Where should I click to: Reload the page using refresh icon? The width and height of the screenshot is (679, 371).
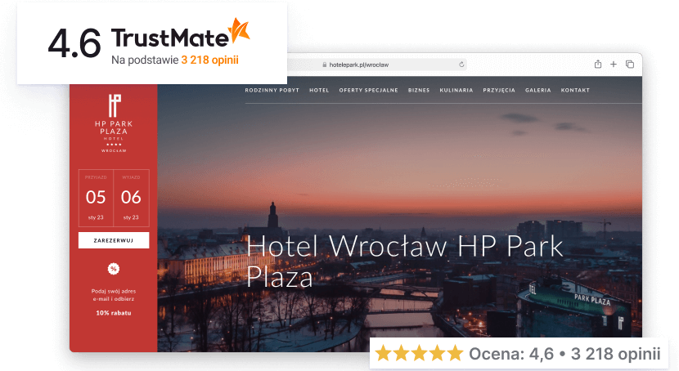click(x=461, y=65)
